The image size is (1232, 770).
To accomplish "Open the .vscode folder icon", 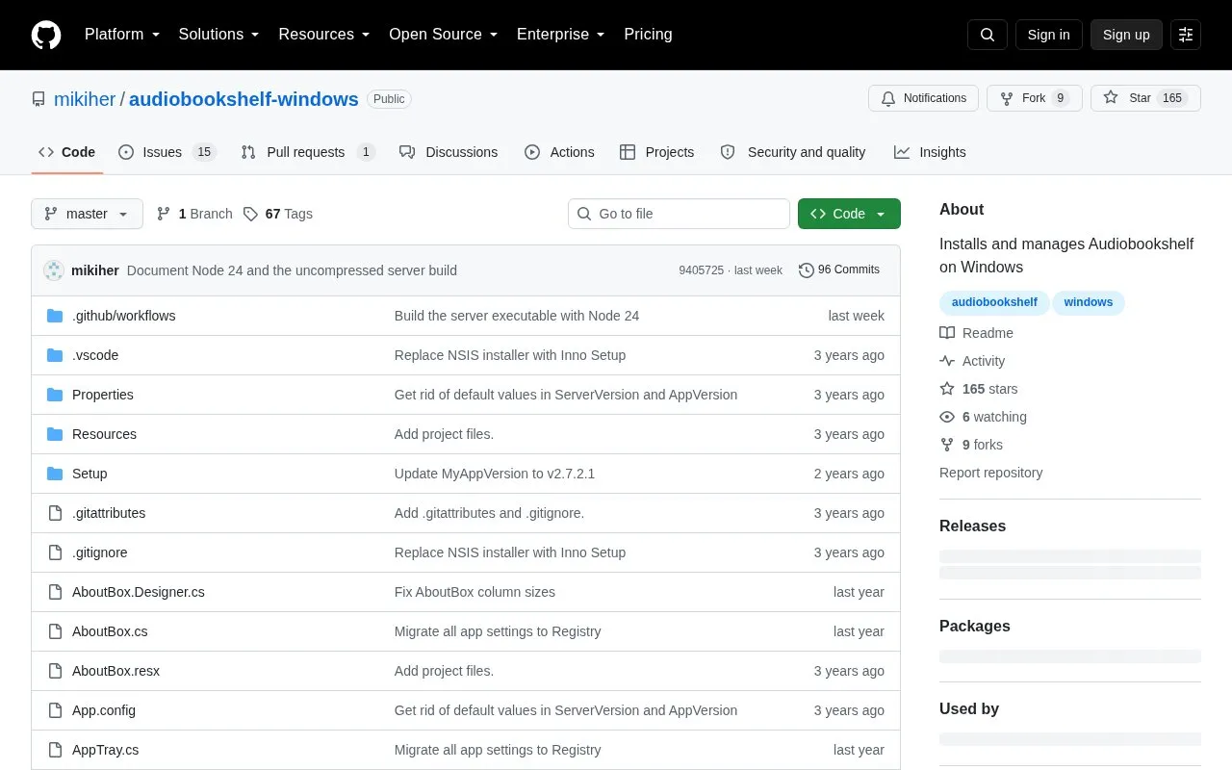I will 55,355.
